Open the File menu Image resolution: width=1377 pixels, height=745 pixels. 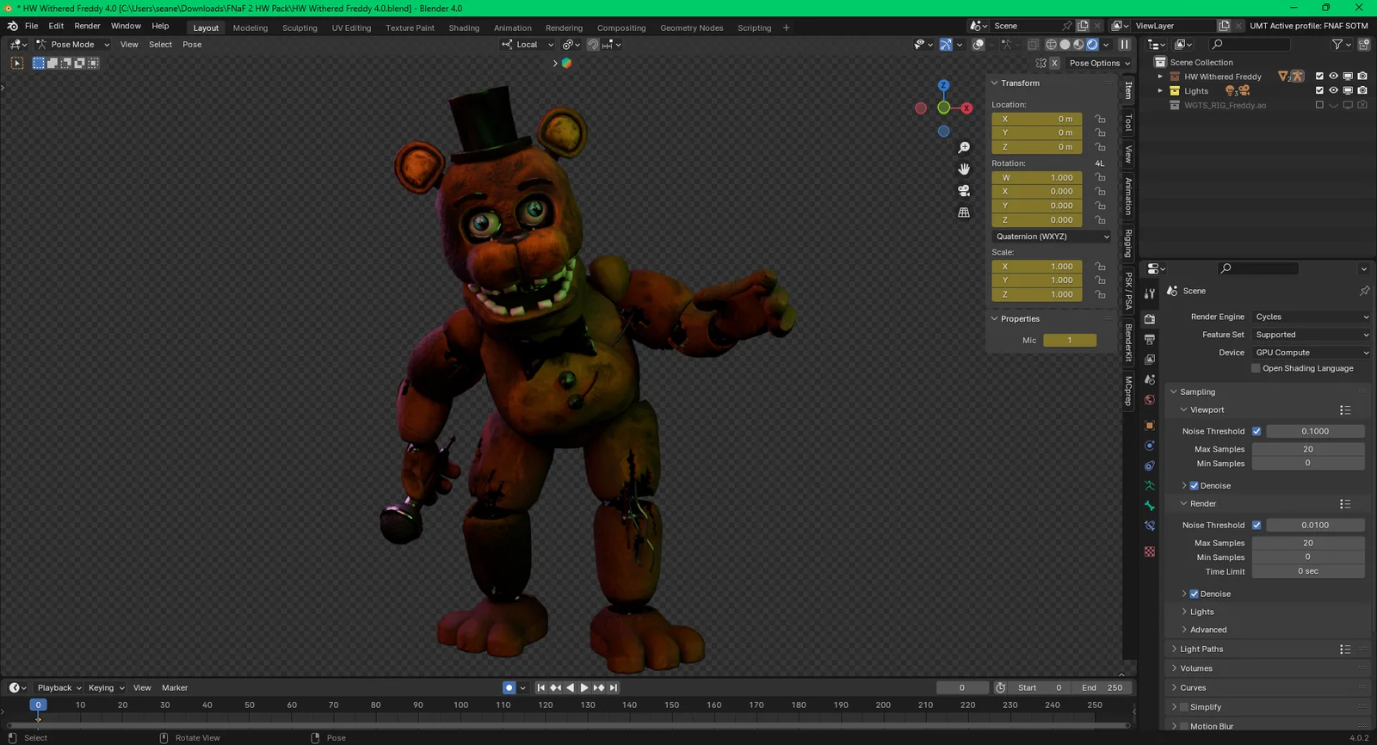click(31, 26)
